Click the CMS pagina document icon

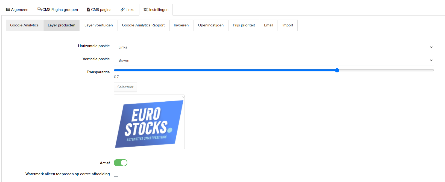tap(89, 10)
